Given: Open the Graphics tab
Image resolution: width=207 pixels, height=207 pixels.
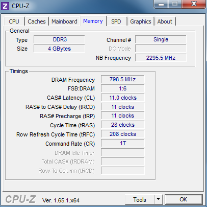Looking at the screenshot, I should coord(141,21).
